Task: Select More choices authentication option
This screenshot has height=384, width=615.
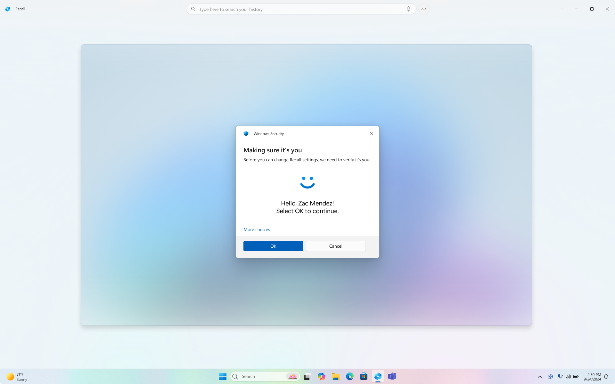Action: click(x=256, y=229)
